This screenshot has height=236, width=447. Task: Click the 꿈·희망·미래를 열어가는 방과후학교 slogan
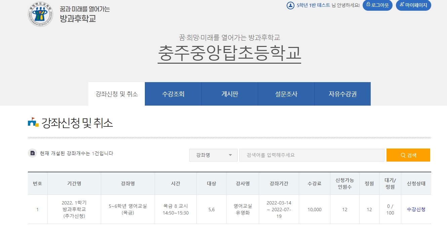[x=230, y=37]
